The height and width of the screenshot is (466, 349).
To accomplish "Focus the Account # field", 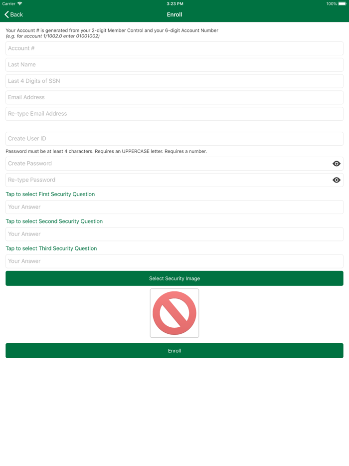I will [x=174, y=48].
